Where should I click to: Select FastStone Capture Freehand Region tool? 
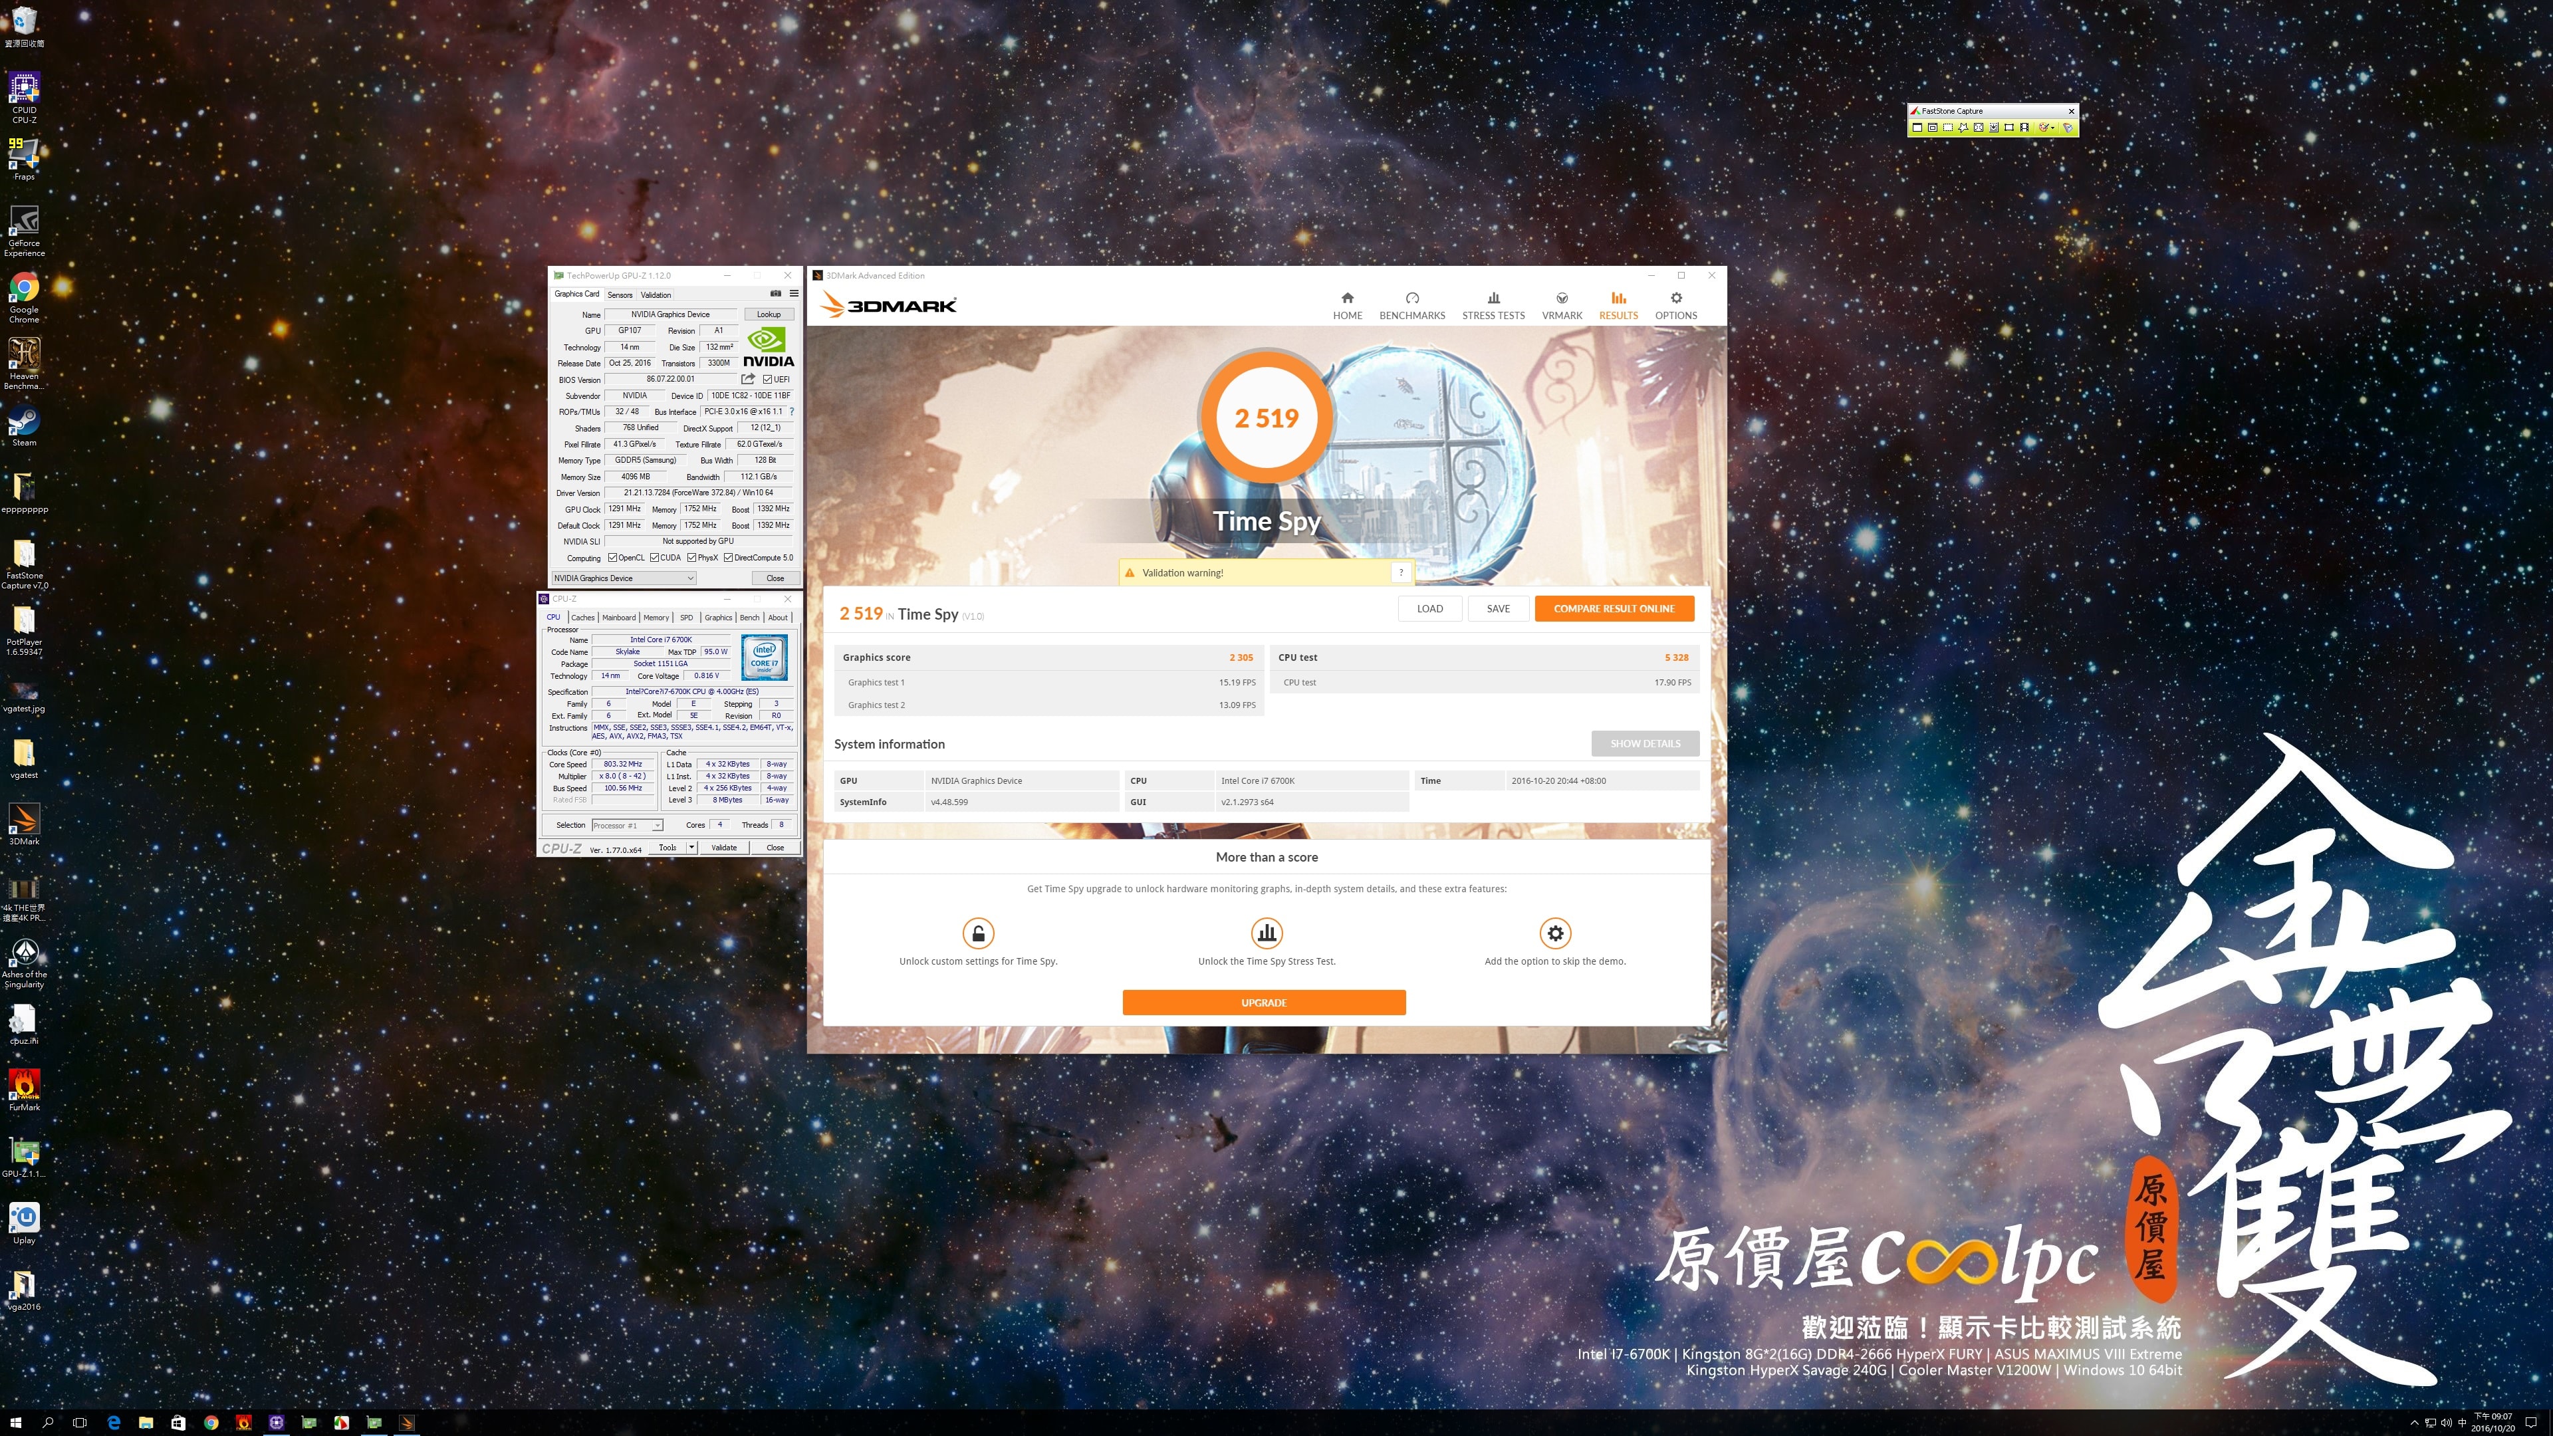click(1963, 128)
